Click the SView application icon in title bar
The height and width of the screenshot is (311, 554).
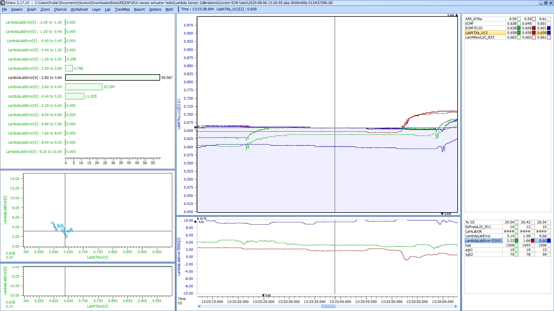(x=3, y=3)
